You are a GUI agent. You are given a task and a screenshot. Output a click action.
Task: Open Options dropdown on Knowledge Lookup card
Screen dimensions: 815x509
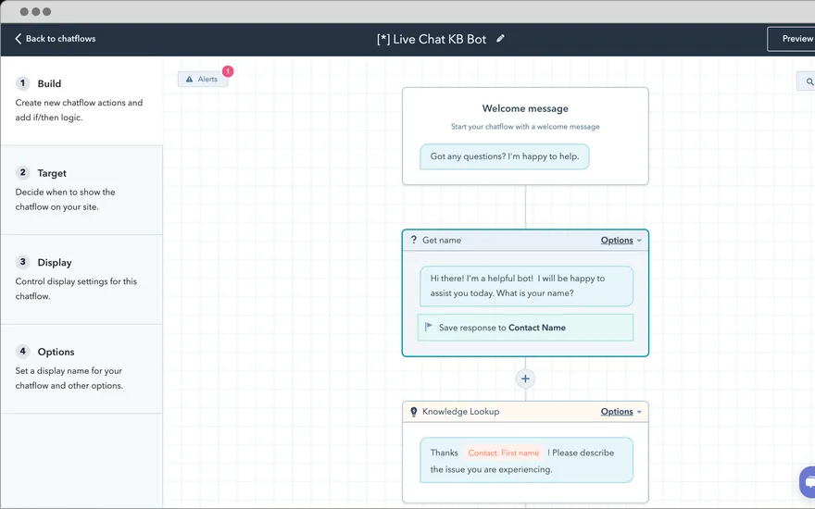coord(621,411)
